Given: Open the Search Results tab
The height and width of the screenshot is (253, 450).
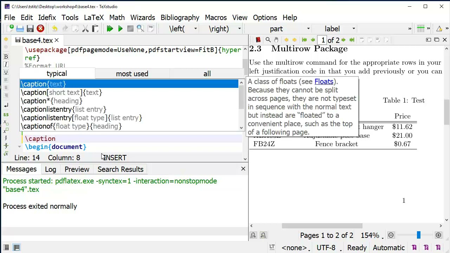Looking at the screenshot, I should pyautogui.click(x=120, y=169).
